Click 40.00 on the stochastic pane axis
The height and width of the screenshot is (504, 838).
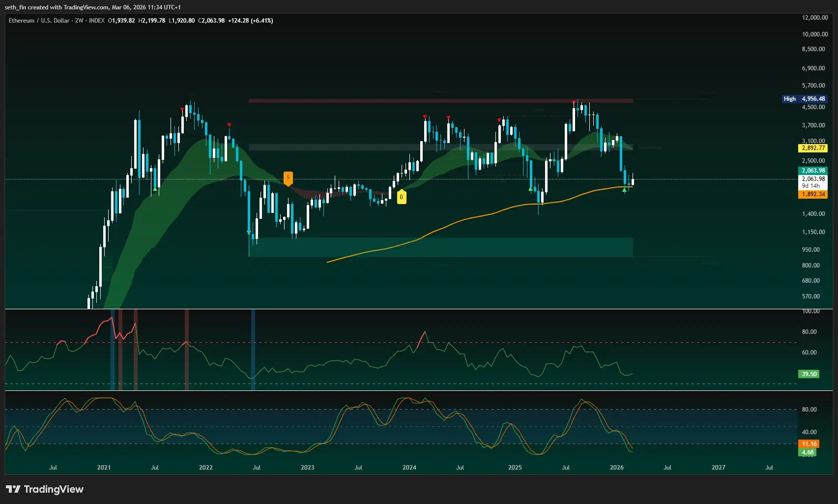[809, 432]
